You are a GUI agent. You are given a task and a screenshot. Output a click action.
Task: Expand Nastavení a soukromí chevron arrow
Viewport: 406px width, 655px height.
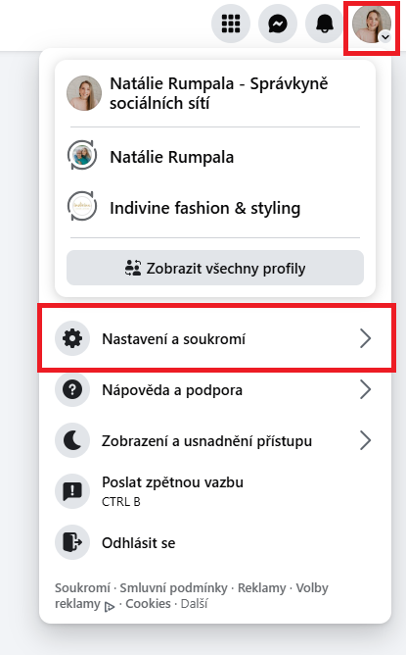(x=365, y=338)
